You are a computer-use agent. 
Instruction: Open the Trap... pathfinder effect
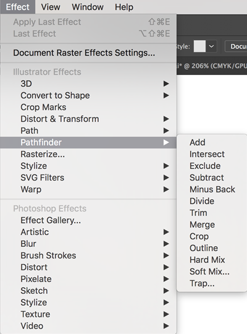coord(212,283)
